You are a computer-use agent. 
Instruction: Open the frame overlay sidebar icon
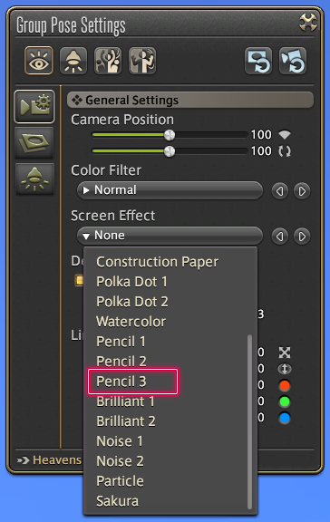34,142
